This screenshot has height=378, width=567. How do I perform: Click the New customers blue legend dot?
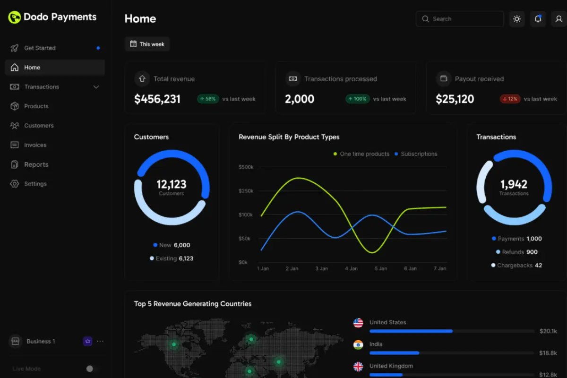pos(155,245)
